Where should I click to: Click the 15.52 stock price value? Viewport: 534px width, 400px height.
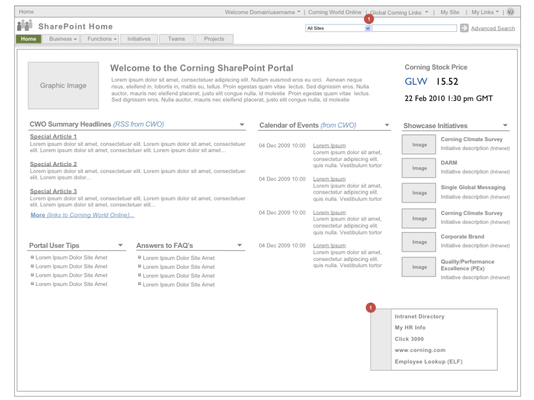447,82
